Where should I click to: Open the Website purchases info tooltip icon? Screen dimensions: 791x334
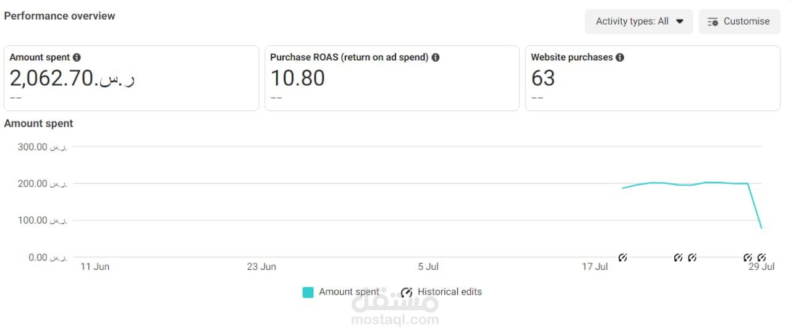[620, 57]
